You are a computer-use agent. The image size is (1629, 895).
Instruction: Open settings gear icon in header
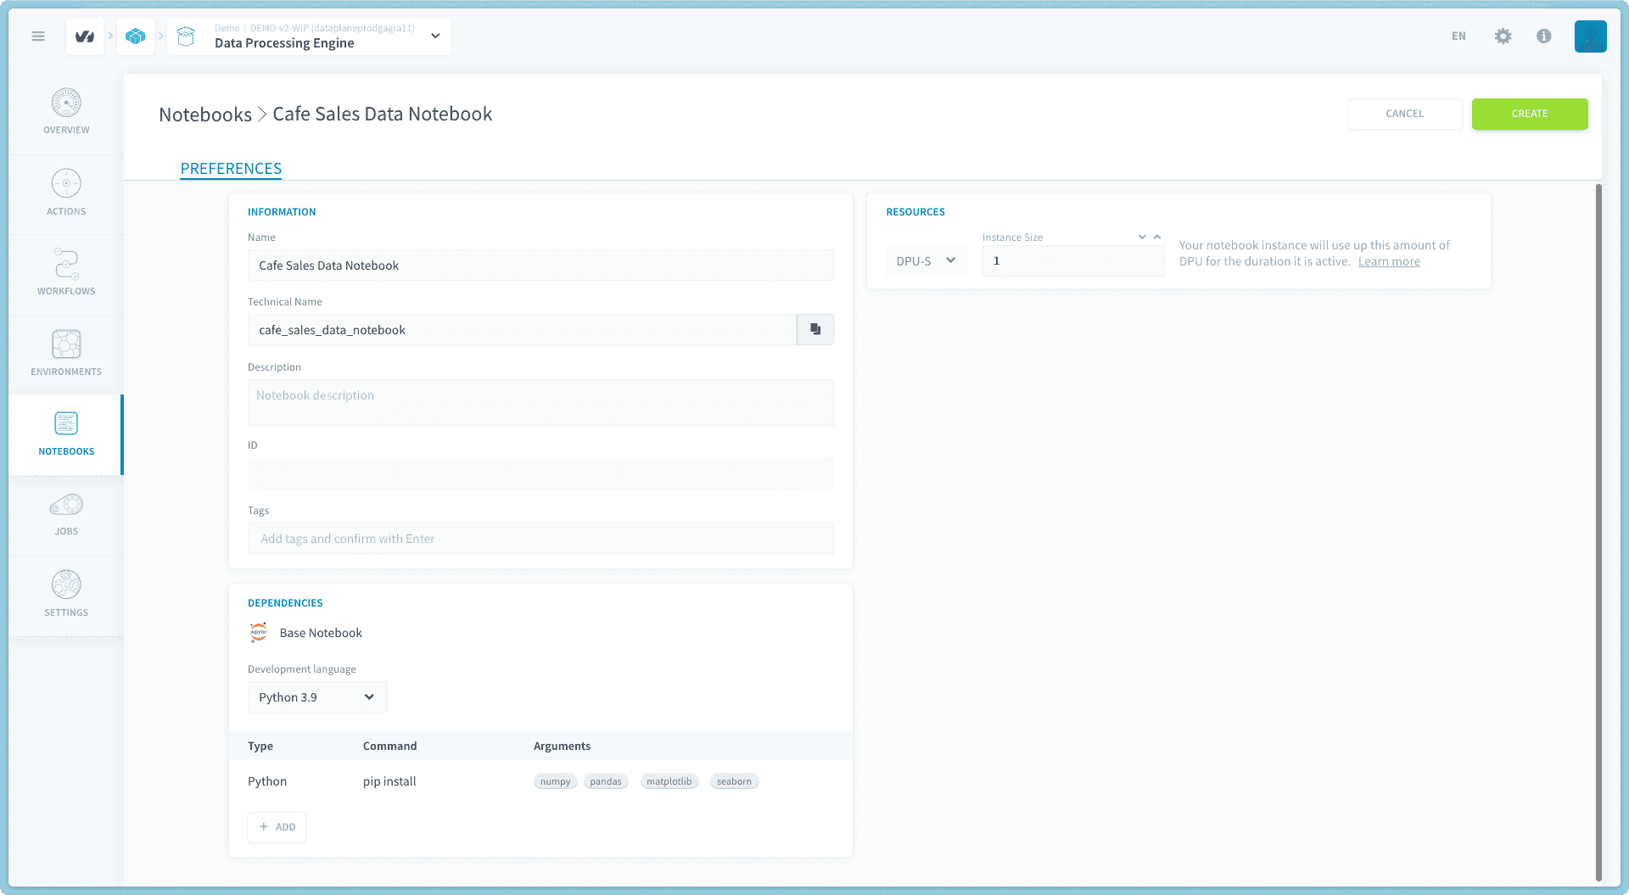1503,36
